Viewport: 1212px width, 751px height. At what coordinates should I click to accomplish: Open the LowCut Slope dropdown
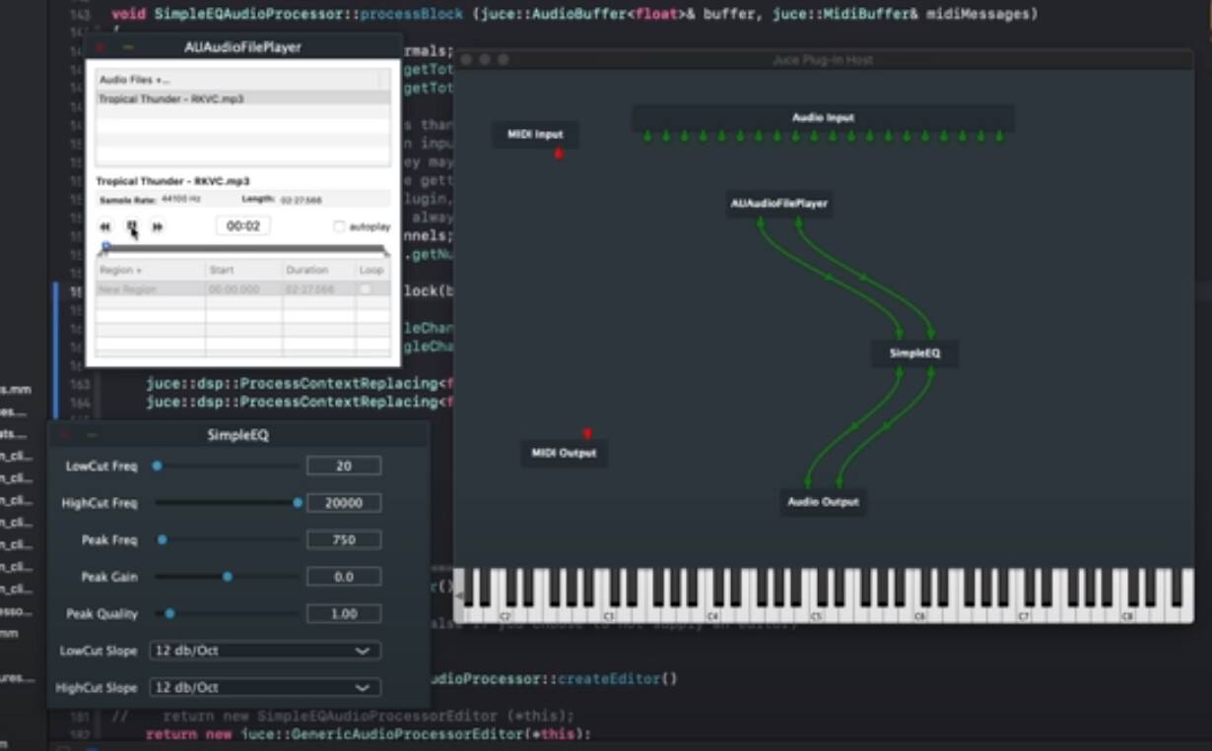point(265,651)
